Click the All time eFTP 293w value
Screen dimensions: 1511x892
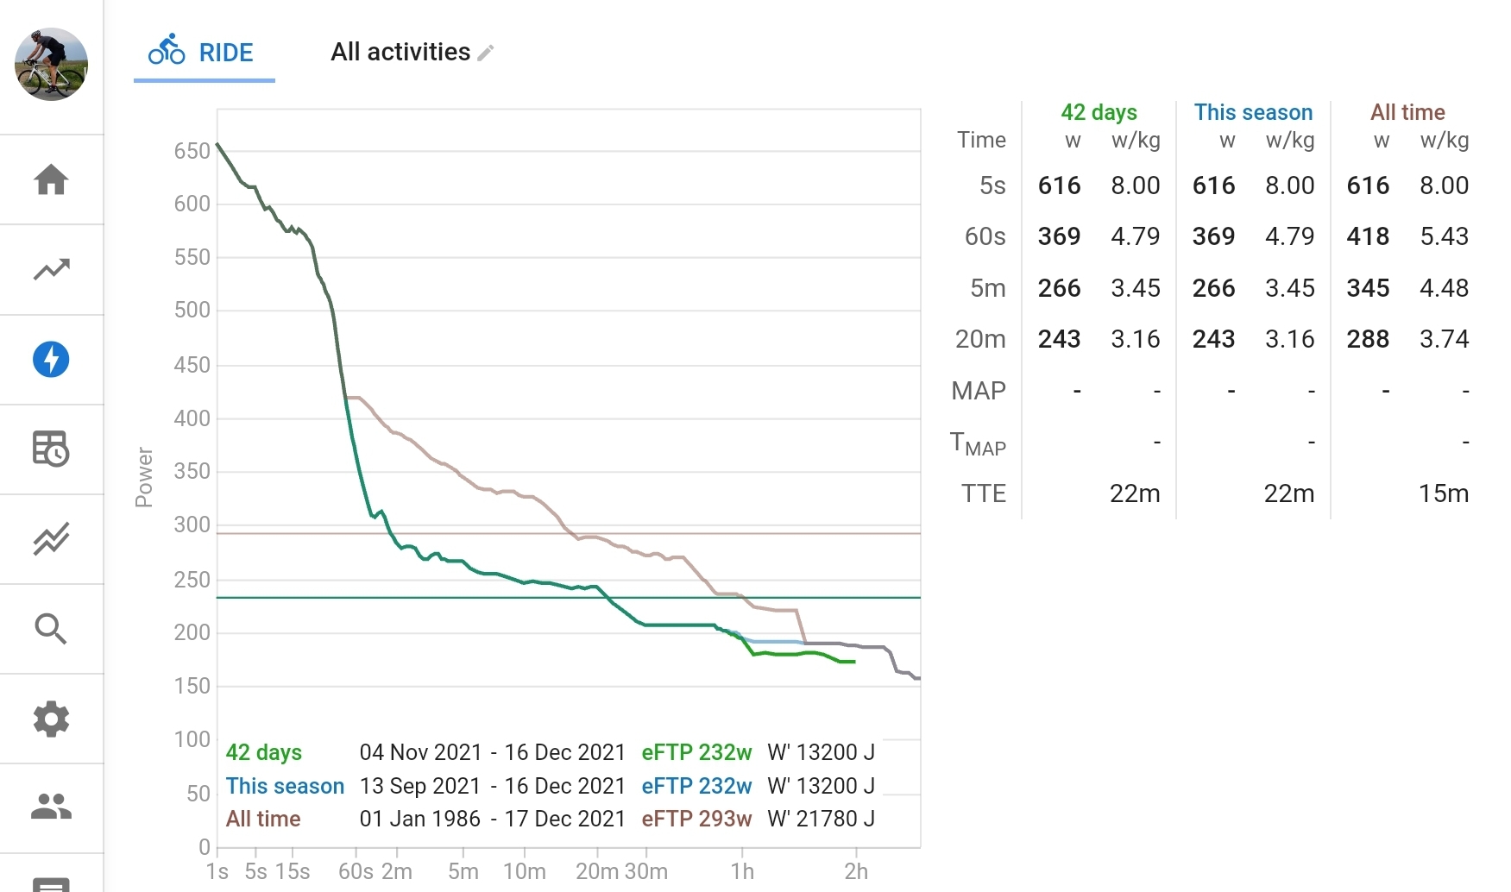click(x=696, y=819)
